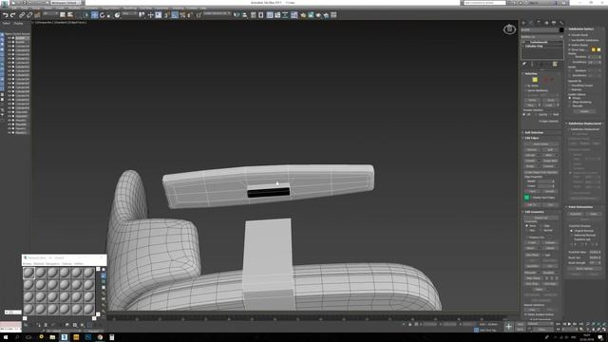
Task: Toggle the Show Cage checkbox
Action: coord(570,49)
